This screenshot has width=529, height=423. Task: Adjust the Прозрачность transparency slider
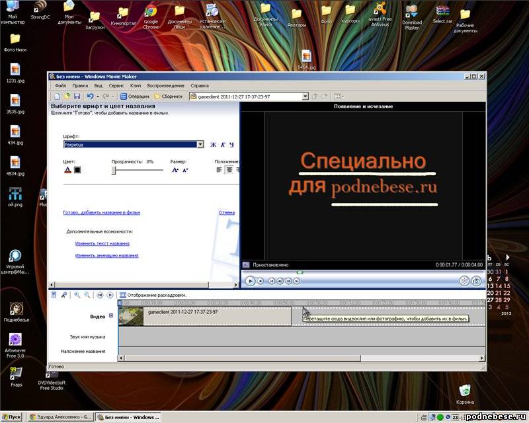click(x=114, y=171)
